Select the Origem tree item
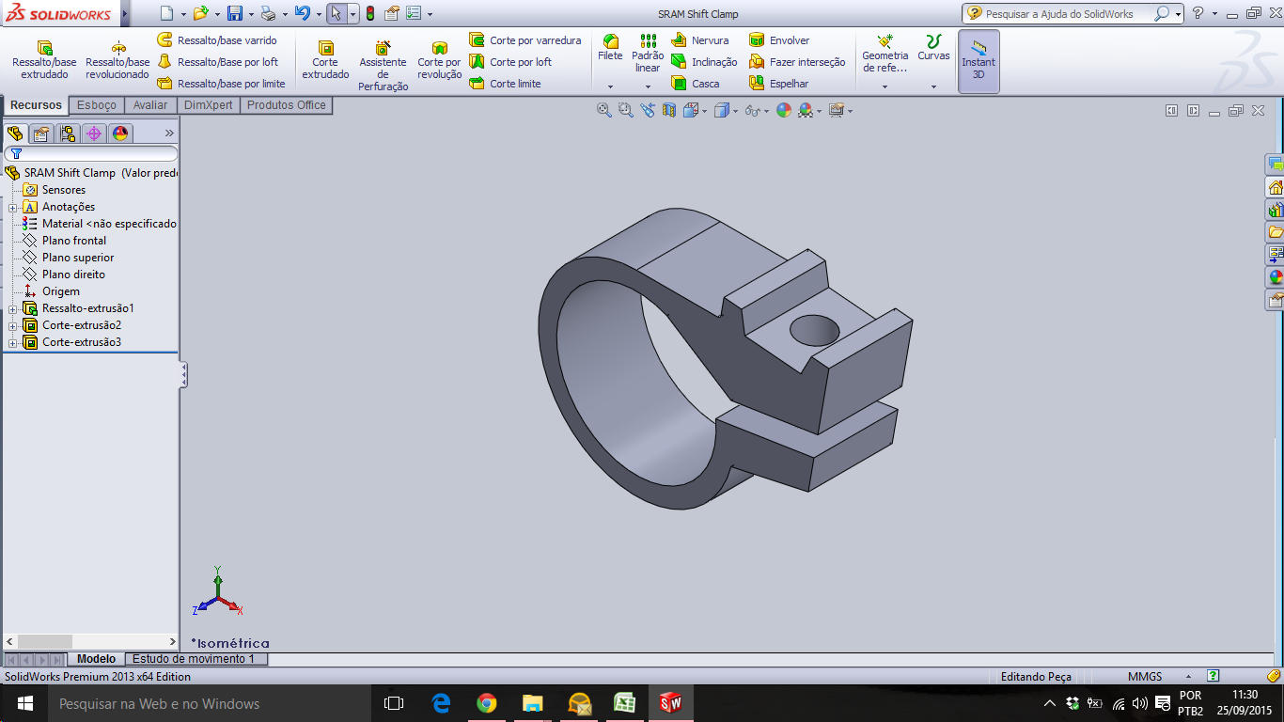1284x722 pixels. pyautogui.click(x=61, y=291)
